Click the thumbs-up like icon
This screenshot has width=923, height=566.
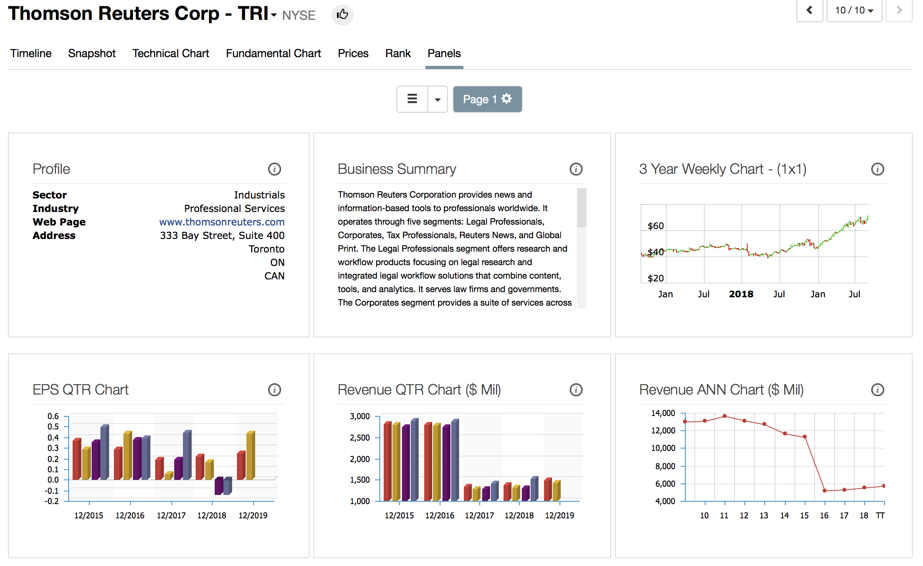coord(342,15)
